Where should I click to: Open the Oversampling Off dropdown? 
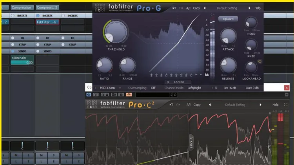point(153,88)
